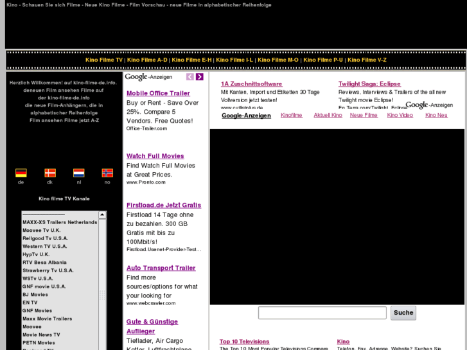Select WSTv U.S.A. channel
Image resolution: width=467 pixels, height=350 pixels.
pos(37,279)
